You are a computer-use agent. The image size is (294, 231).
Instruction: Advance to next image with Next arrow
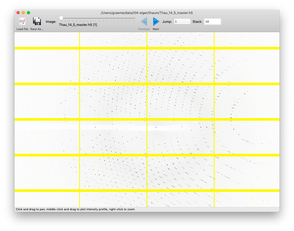[156, 21]
